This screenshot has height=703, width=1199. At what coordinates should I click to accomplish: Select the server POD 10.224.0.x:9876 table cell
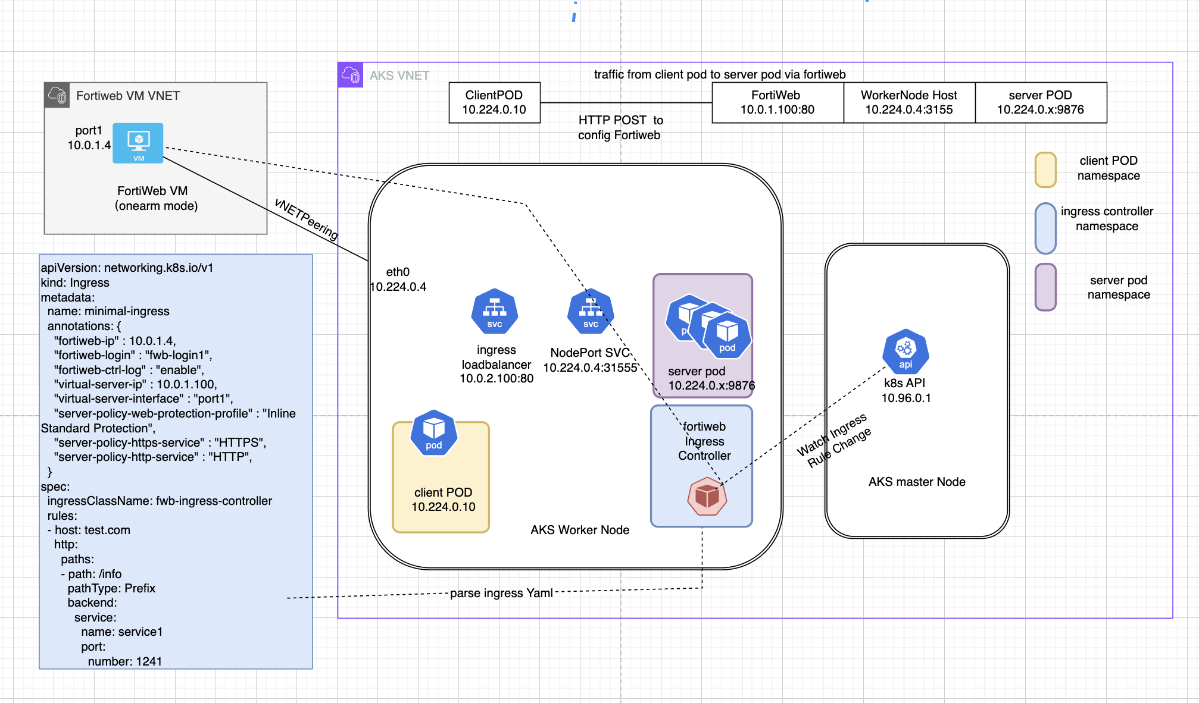(x=1041, y=102)
